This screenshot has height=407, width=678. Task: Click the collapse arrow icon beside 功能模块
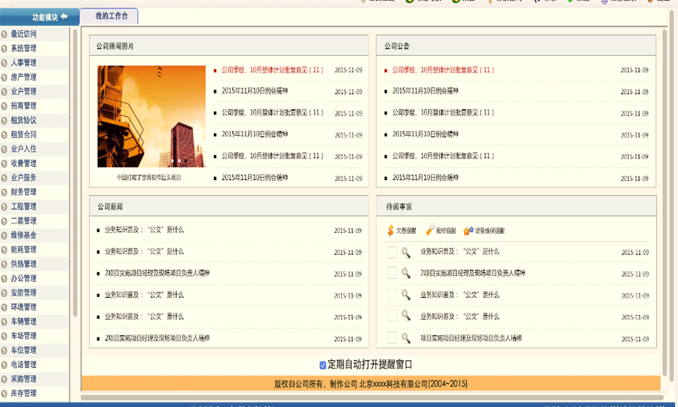click(x=64, y=17)
